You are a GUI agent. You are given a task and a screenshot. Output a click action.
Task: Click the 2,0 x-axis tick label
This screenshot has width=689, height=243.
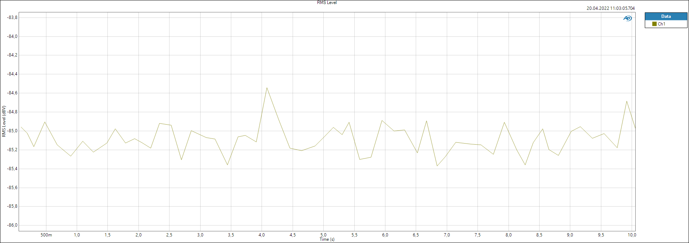138,235
